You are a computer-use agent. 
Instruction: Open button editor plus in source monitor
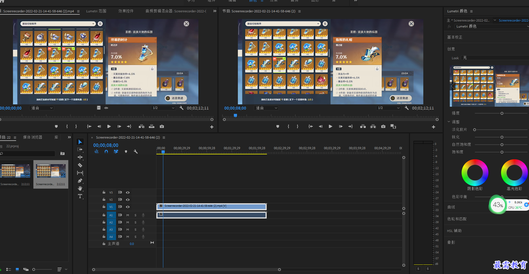212,127
